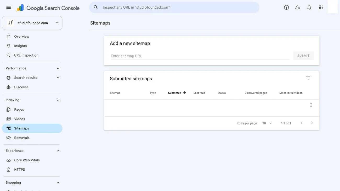Sort by Type column header
The width and height of the screenshot is (340, 191).
(153, 93)
